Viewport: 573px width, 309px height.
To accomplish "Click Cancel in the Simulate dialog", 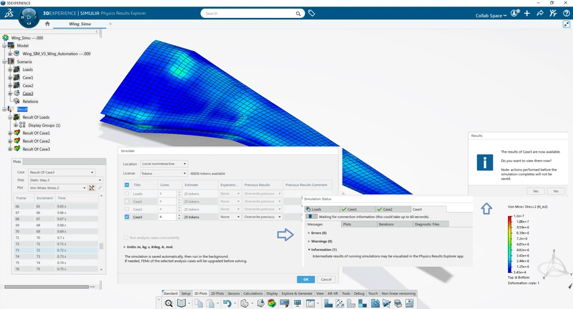I will (326, 279).
